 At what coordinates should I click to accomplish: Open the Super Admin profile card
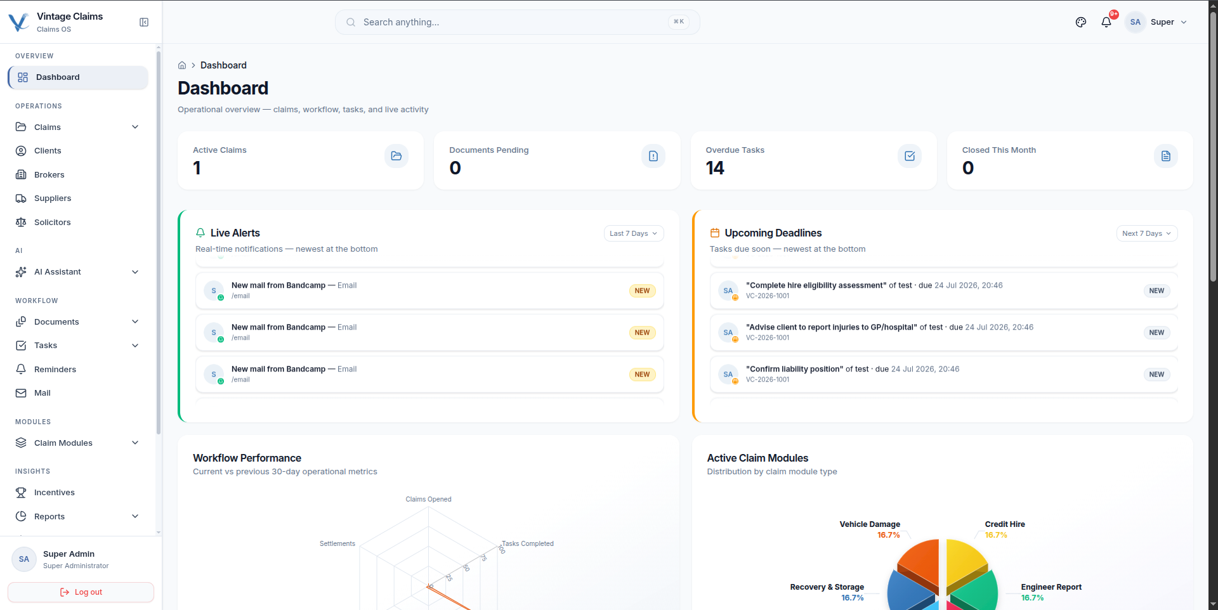click(x=81, y=559)
